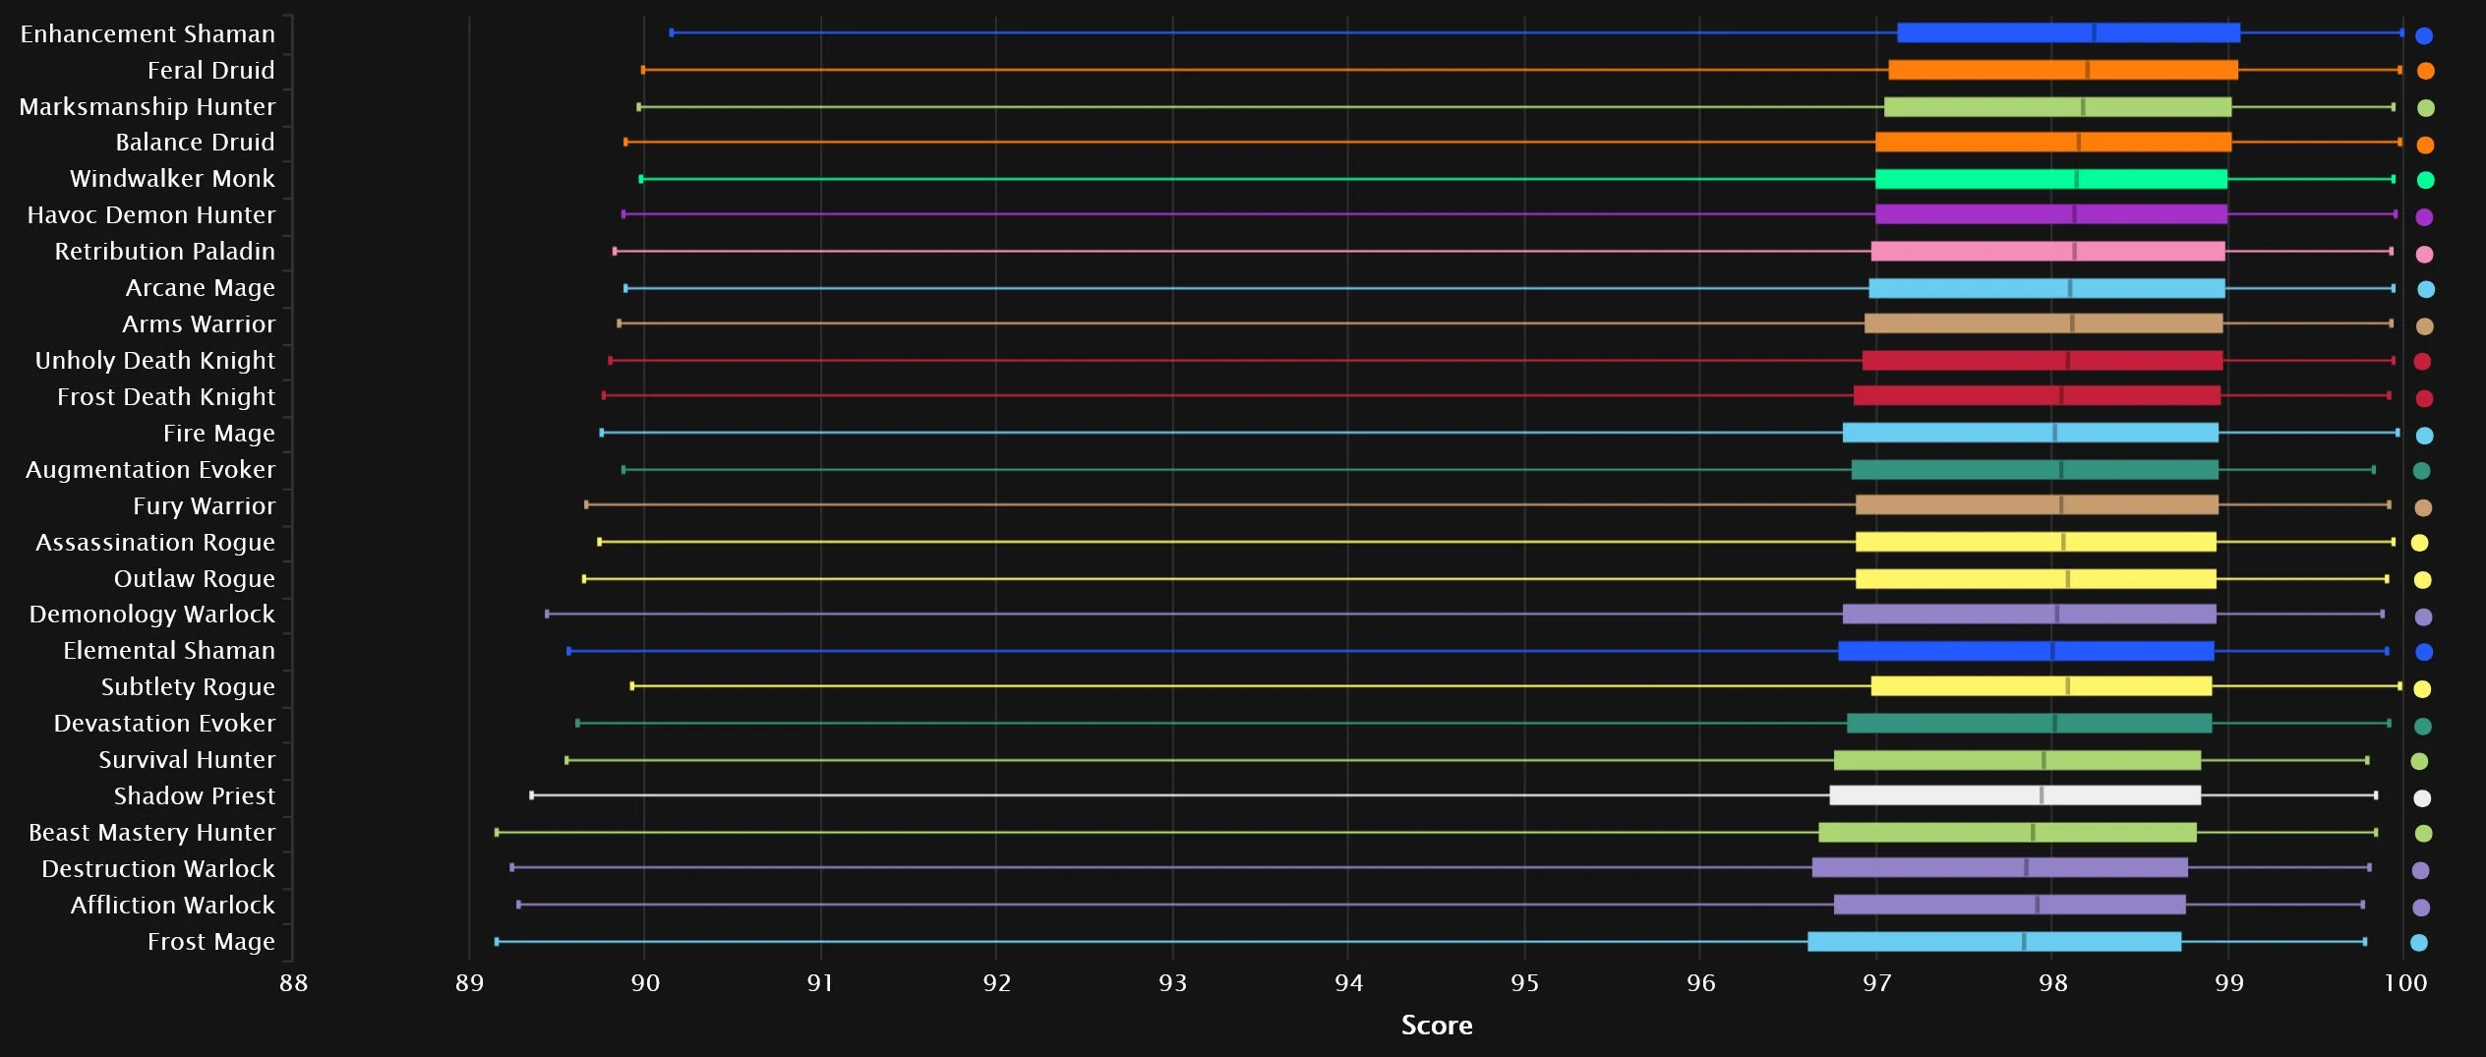The width and height of the screenshot is (2486, 1057).
Task: Click the Havoc Demon Hunter axis label
Action: pyautogui.click(x=151, y=215)
